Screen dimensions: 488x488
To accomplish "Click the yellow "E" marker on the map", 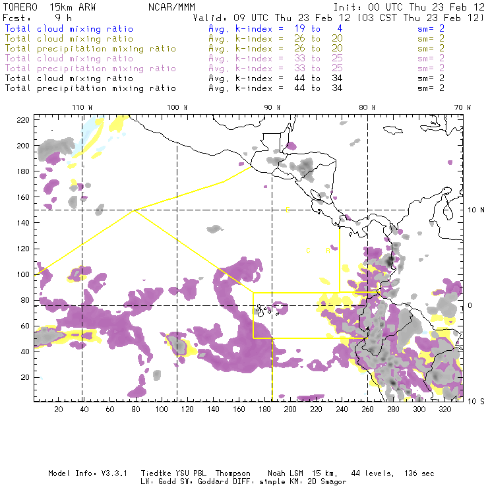I will click(288, 210).
